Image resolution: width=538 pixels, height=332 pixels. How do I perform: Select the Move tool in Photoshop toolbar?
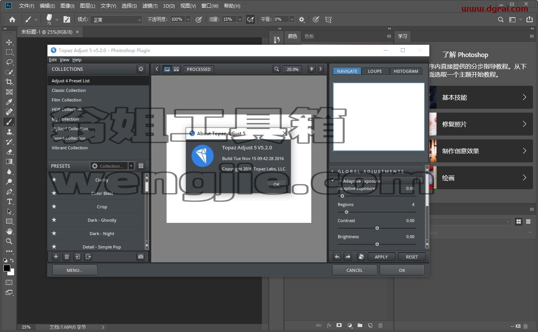9,42
